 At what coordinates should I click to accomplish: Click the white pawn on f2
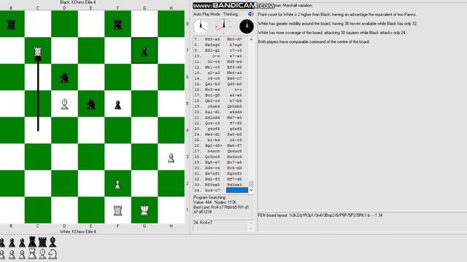(x=118, y=185)
